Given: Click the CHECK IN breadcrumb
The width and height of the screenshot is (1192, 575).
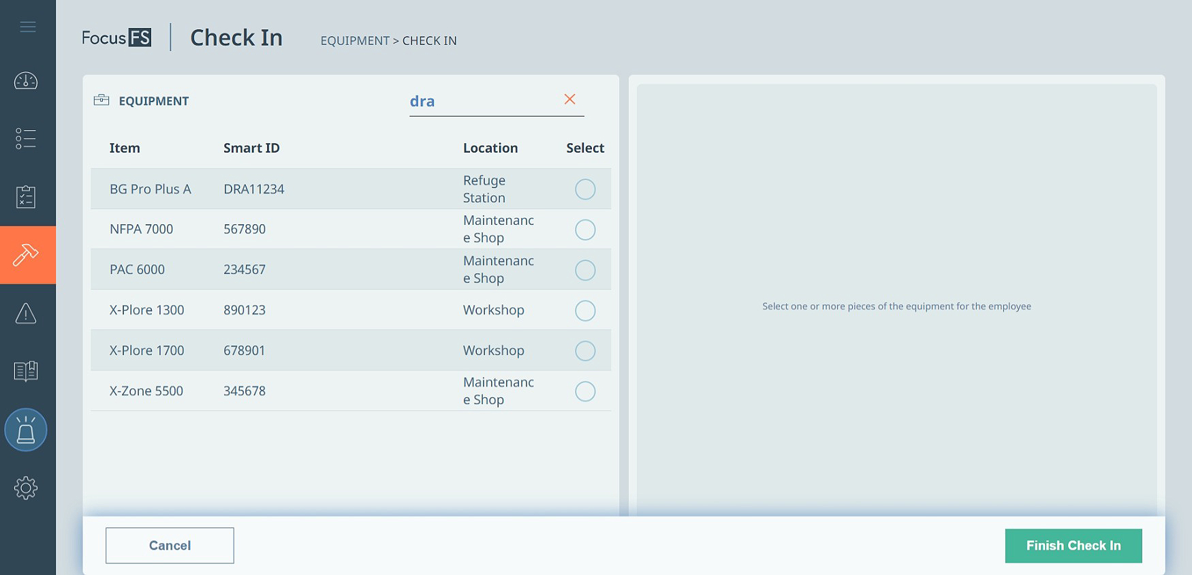Looking at the screenshot, I should tap(430, 41).
